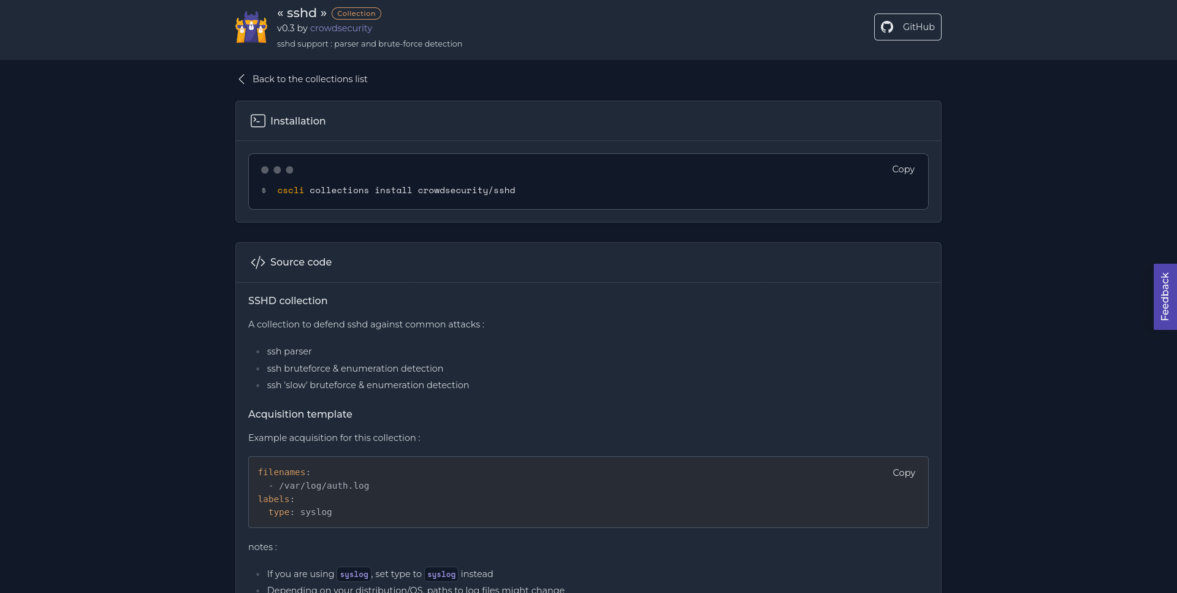The height and width of the screenshot is (593, 1177).
Task: Click Back to the collections list
Action: [310, 79]
